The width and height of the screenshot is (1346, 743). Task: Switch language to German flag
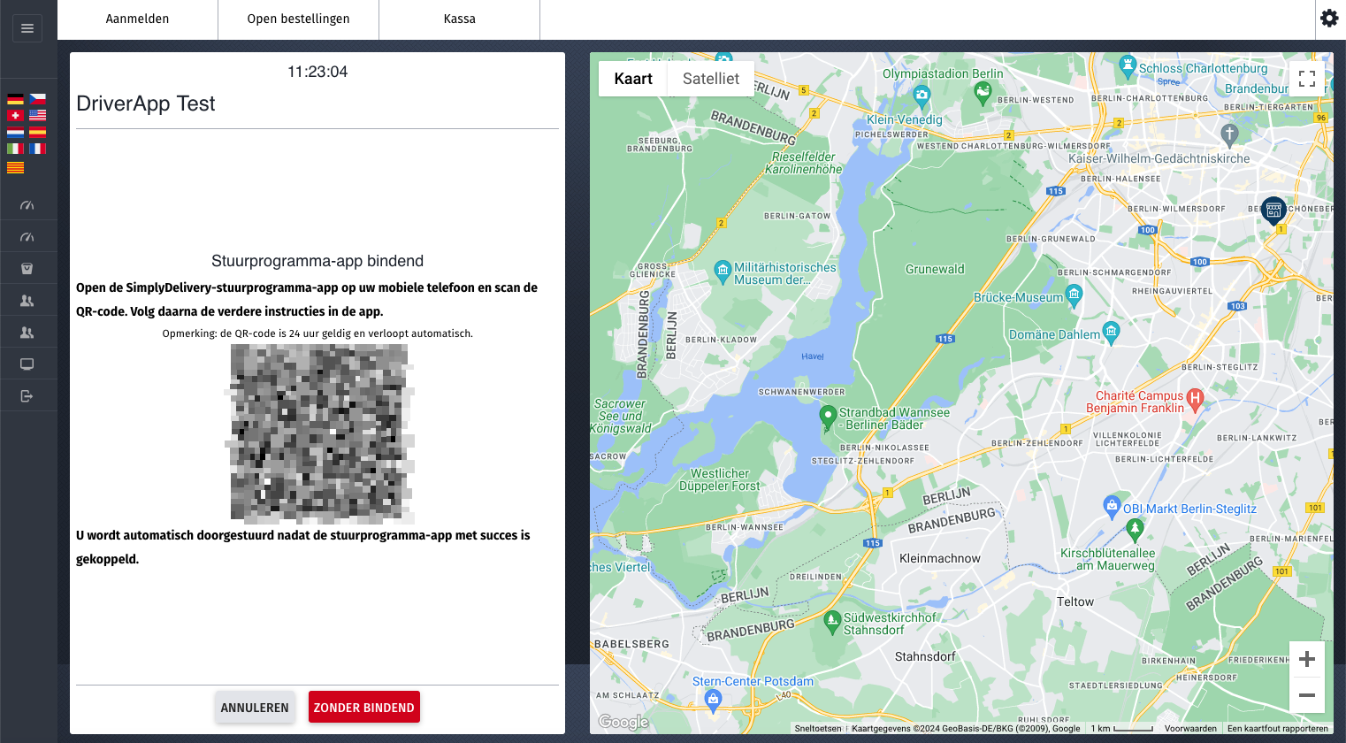(x=15, y=99)
